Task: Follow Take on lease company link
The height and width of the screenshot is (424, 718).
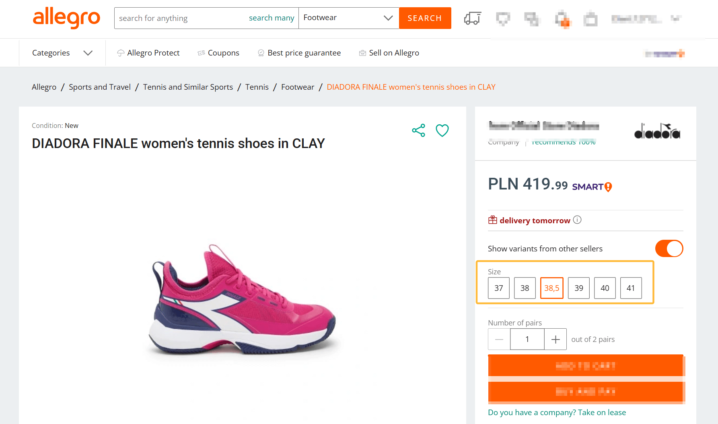Action: pyautogui.click(x=557, y=412)
